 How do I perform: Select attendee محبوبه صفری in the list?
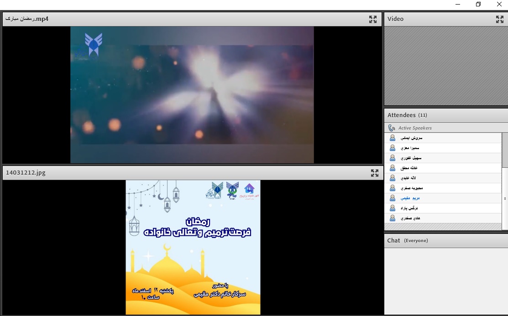tap(411, 188)
